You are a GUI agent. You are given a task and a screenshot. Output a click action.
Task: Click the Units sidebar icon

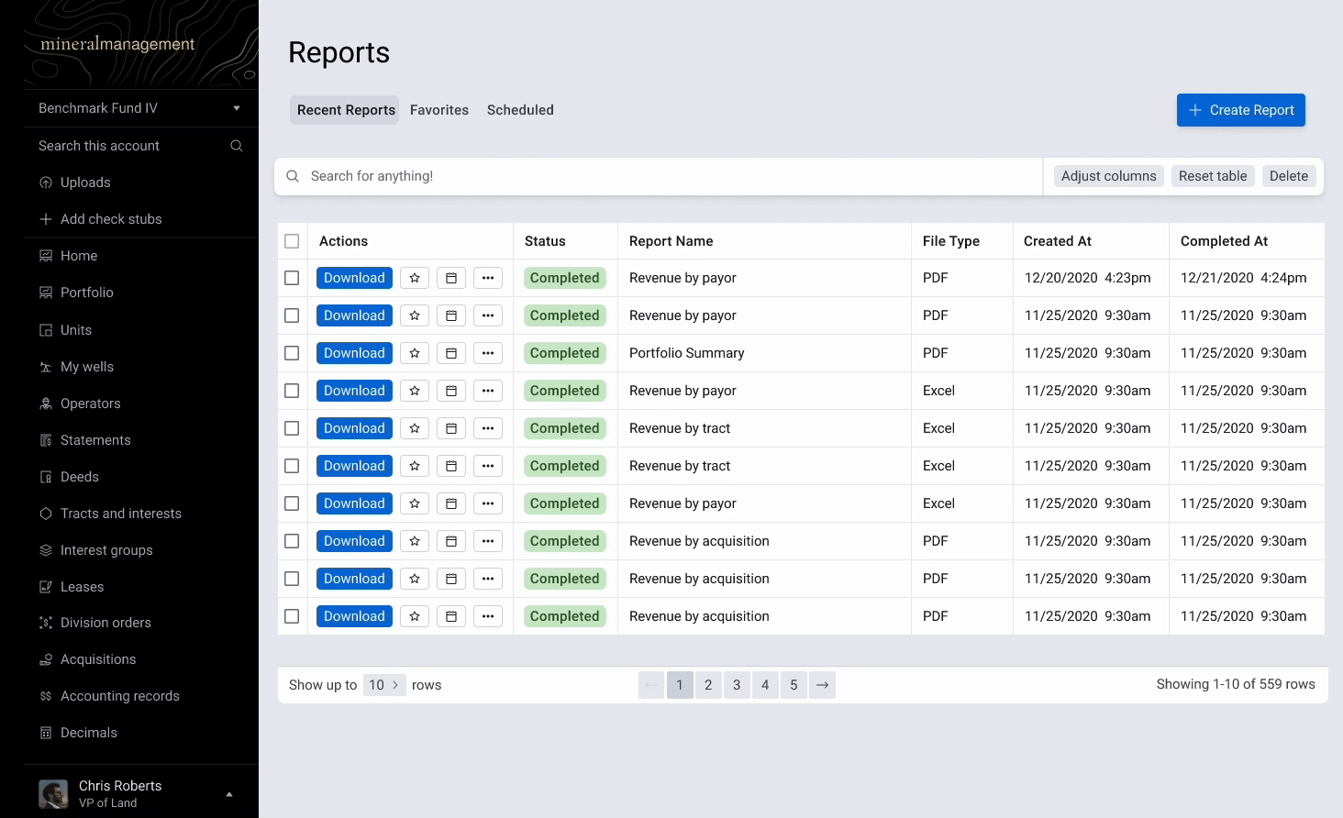[46, 330]
